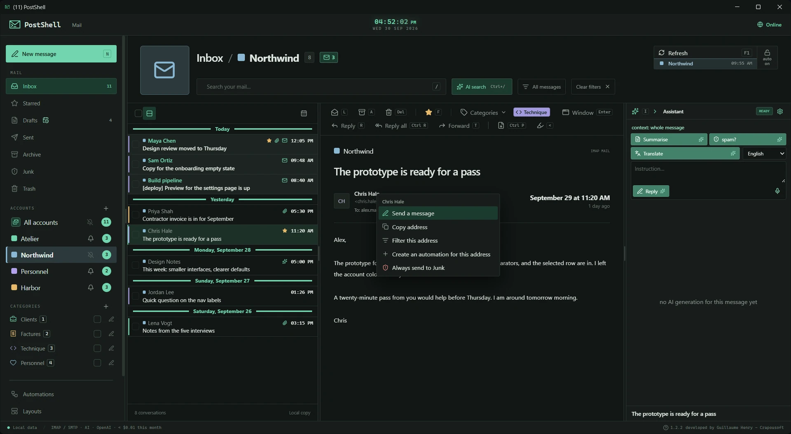Click the Summarise assistant button
791x434 pixels.
[x=669, y=140]
